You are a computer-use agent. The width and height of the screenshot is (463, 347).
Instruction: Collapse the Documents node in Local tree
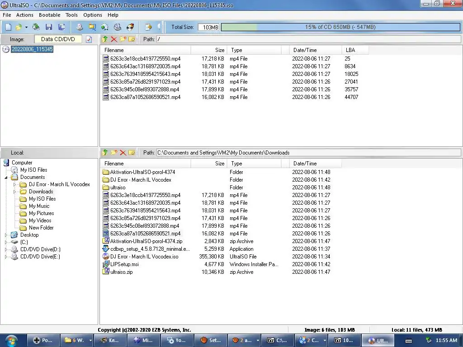click(6, 177)
